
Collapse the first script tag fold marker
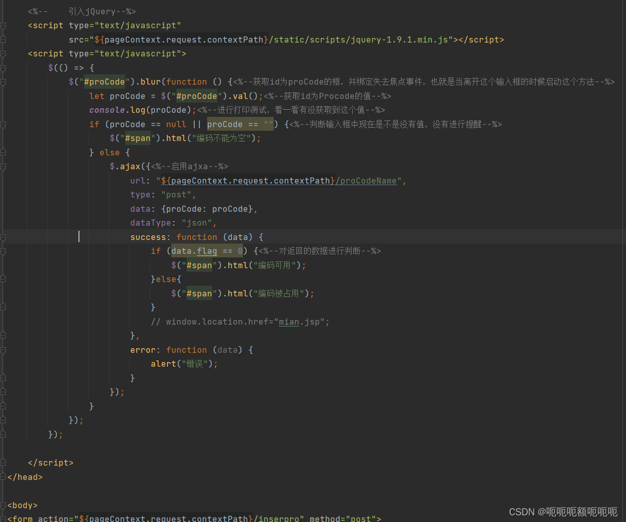3,26
